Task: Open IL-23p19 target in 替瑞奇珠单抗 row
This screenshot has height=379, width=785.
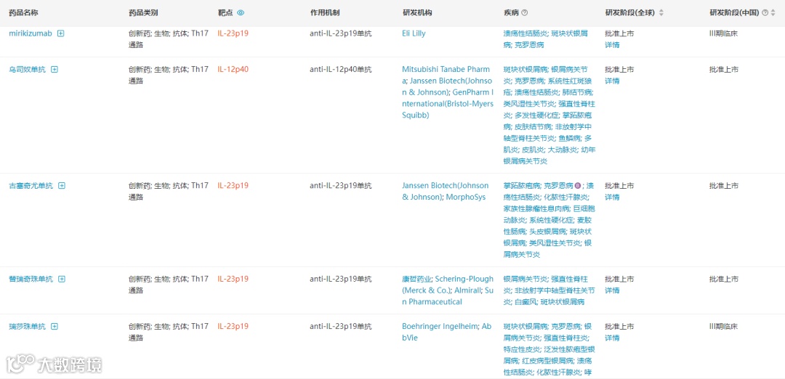Action: [233, 279]
